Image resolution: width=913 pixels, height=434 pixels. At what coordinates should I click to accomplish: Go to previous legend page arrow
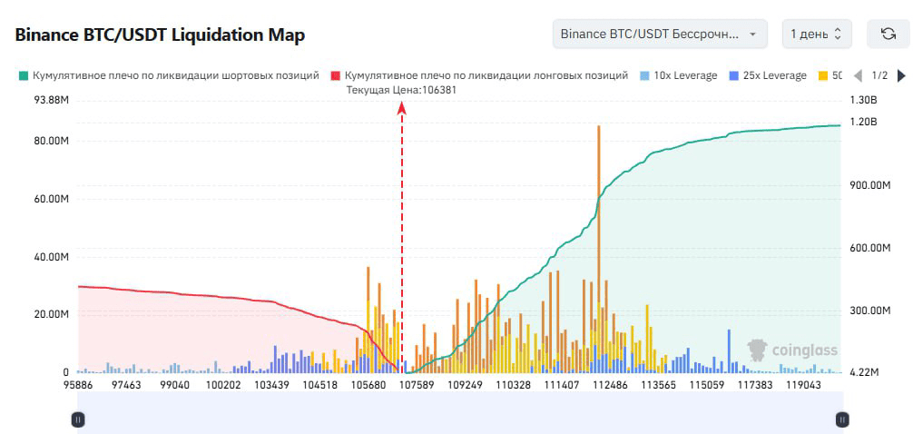click(858, 75)
